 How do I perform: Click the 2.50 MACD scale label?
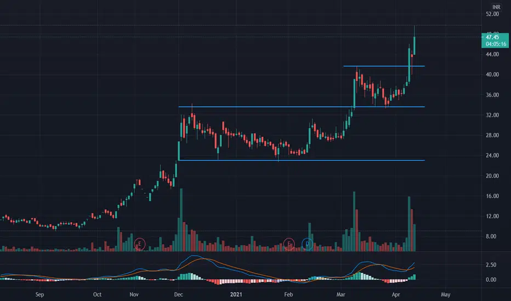click(491, 265)
